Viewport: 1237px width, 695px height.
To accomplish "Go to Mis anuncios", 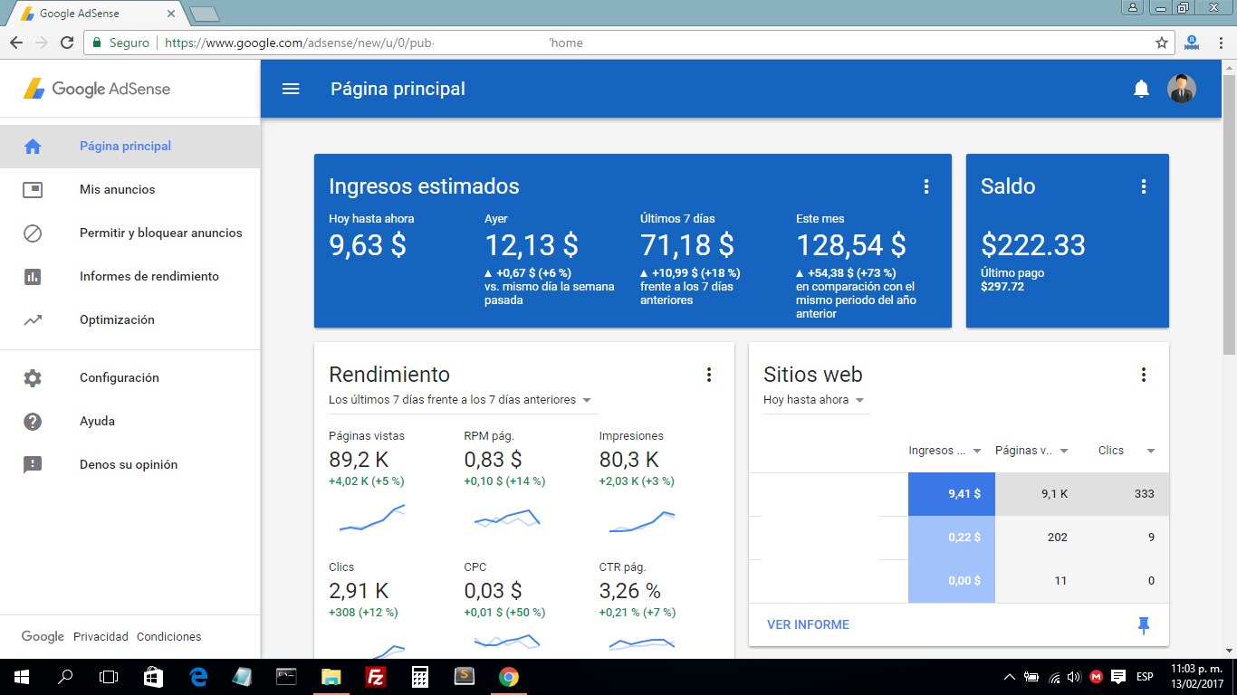I will point(129,189).
